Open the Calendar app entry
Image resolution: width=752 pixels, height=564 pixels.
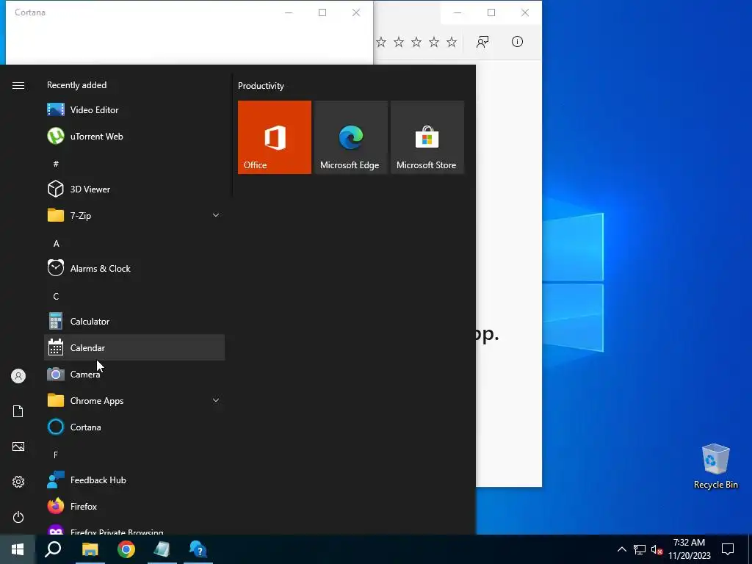coord(134,347)
